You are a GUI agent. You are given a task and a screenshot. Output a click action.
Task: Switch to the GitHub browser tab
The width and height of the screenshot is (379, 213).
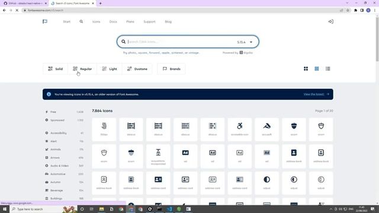(24, 4)
